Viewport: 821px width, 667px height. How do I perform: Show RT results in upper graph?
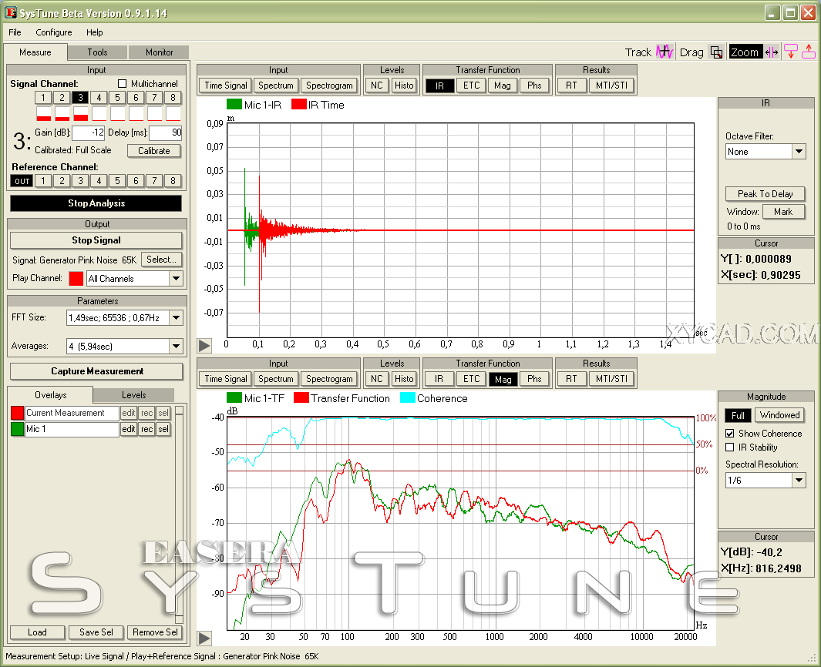tap(571, 85)
